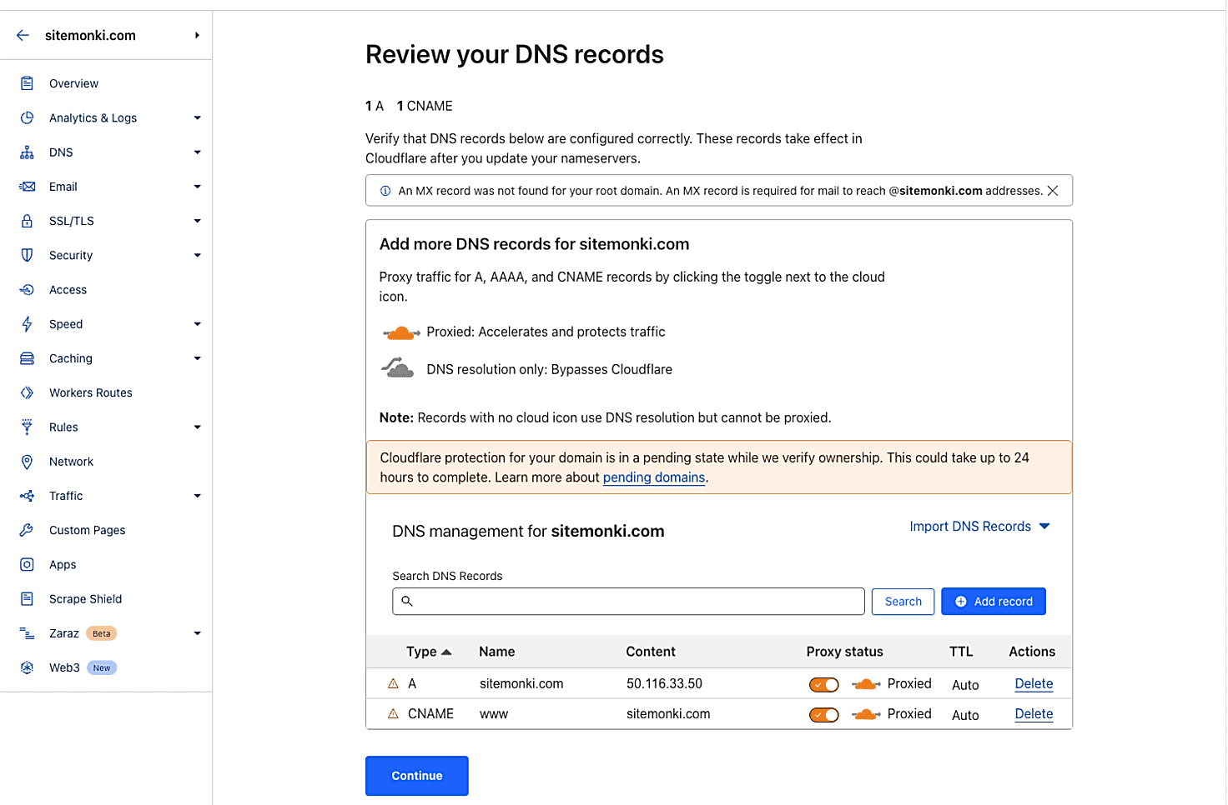
Task: Click the Security shield icon
Action: [x=27, y=255]
